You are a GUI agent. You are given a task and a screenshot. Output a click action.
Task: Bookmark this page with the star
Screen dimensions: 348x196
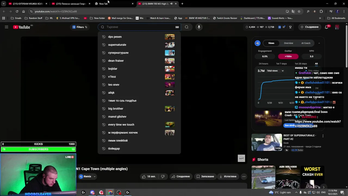[299, 11]
